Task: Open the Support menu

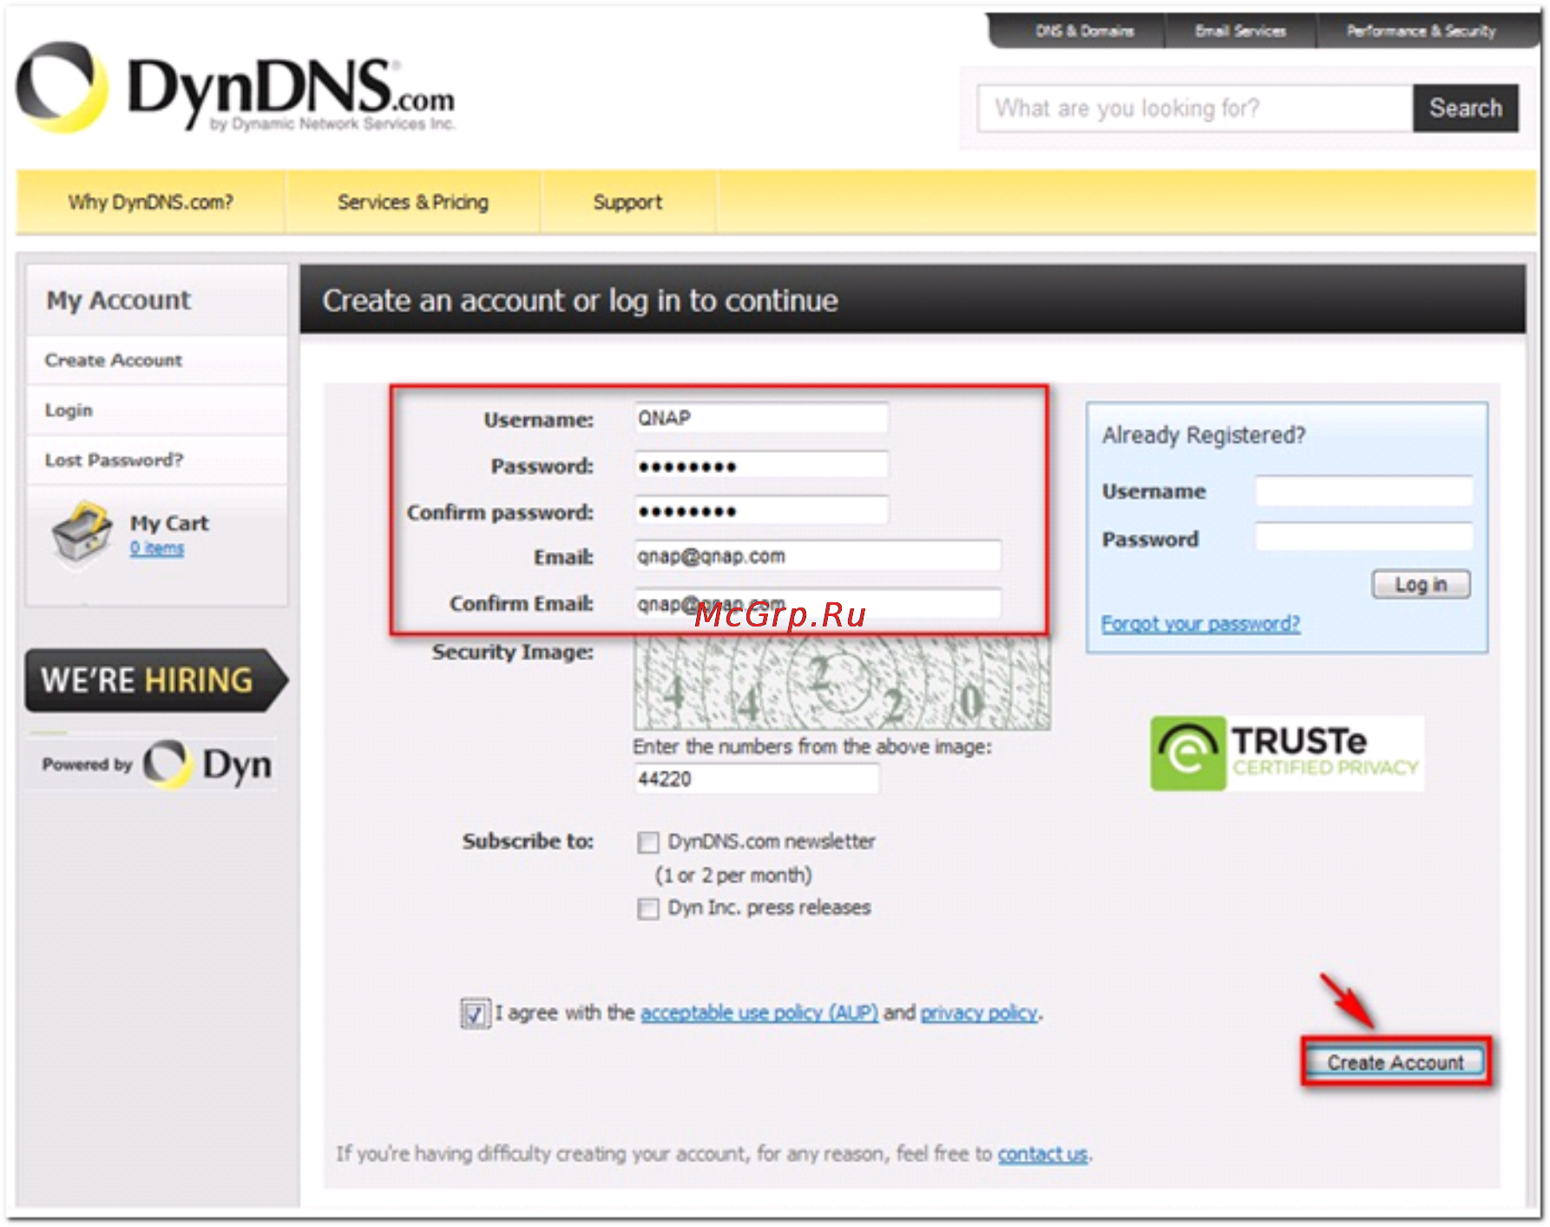Action: pos(627,202)
